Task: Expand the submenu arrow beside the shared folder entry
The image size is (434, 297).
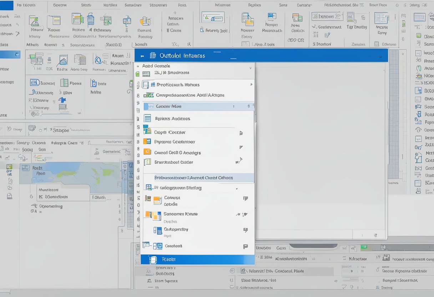Action: [x=241, y=160]
